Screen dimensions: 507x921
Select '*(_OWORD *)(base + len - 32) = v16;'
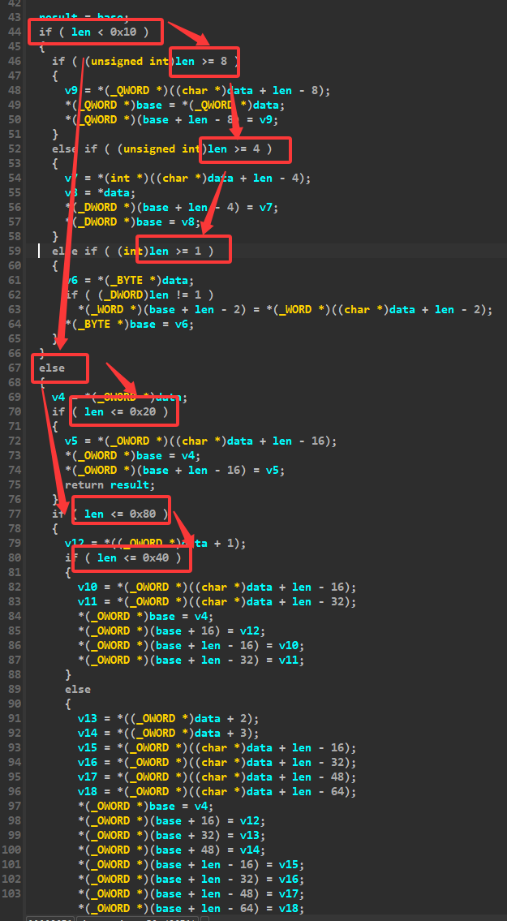[191, 880]
